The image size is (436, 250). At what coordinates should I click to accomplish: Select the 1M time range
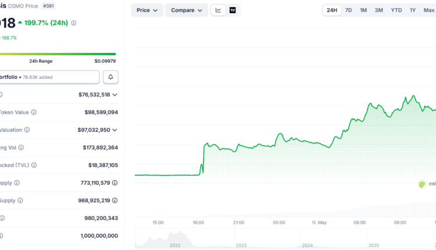point(363,10)
